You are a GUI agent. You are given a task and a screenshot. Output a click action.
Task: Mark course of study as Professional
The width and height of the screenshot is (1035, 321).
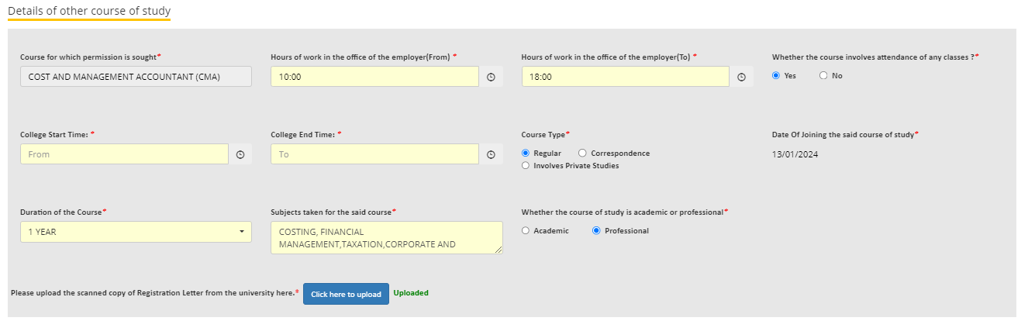coord(596,231)
